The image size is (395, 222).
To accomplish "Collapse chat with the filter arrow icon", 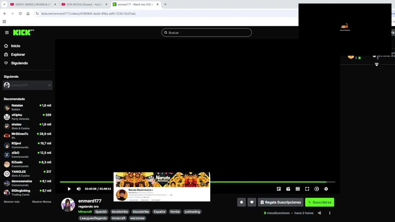I will (x=376, y=64).
